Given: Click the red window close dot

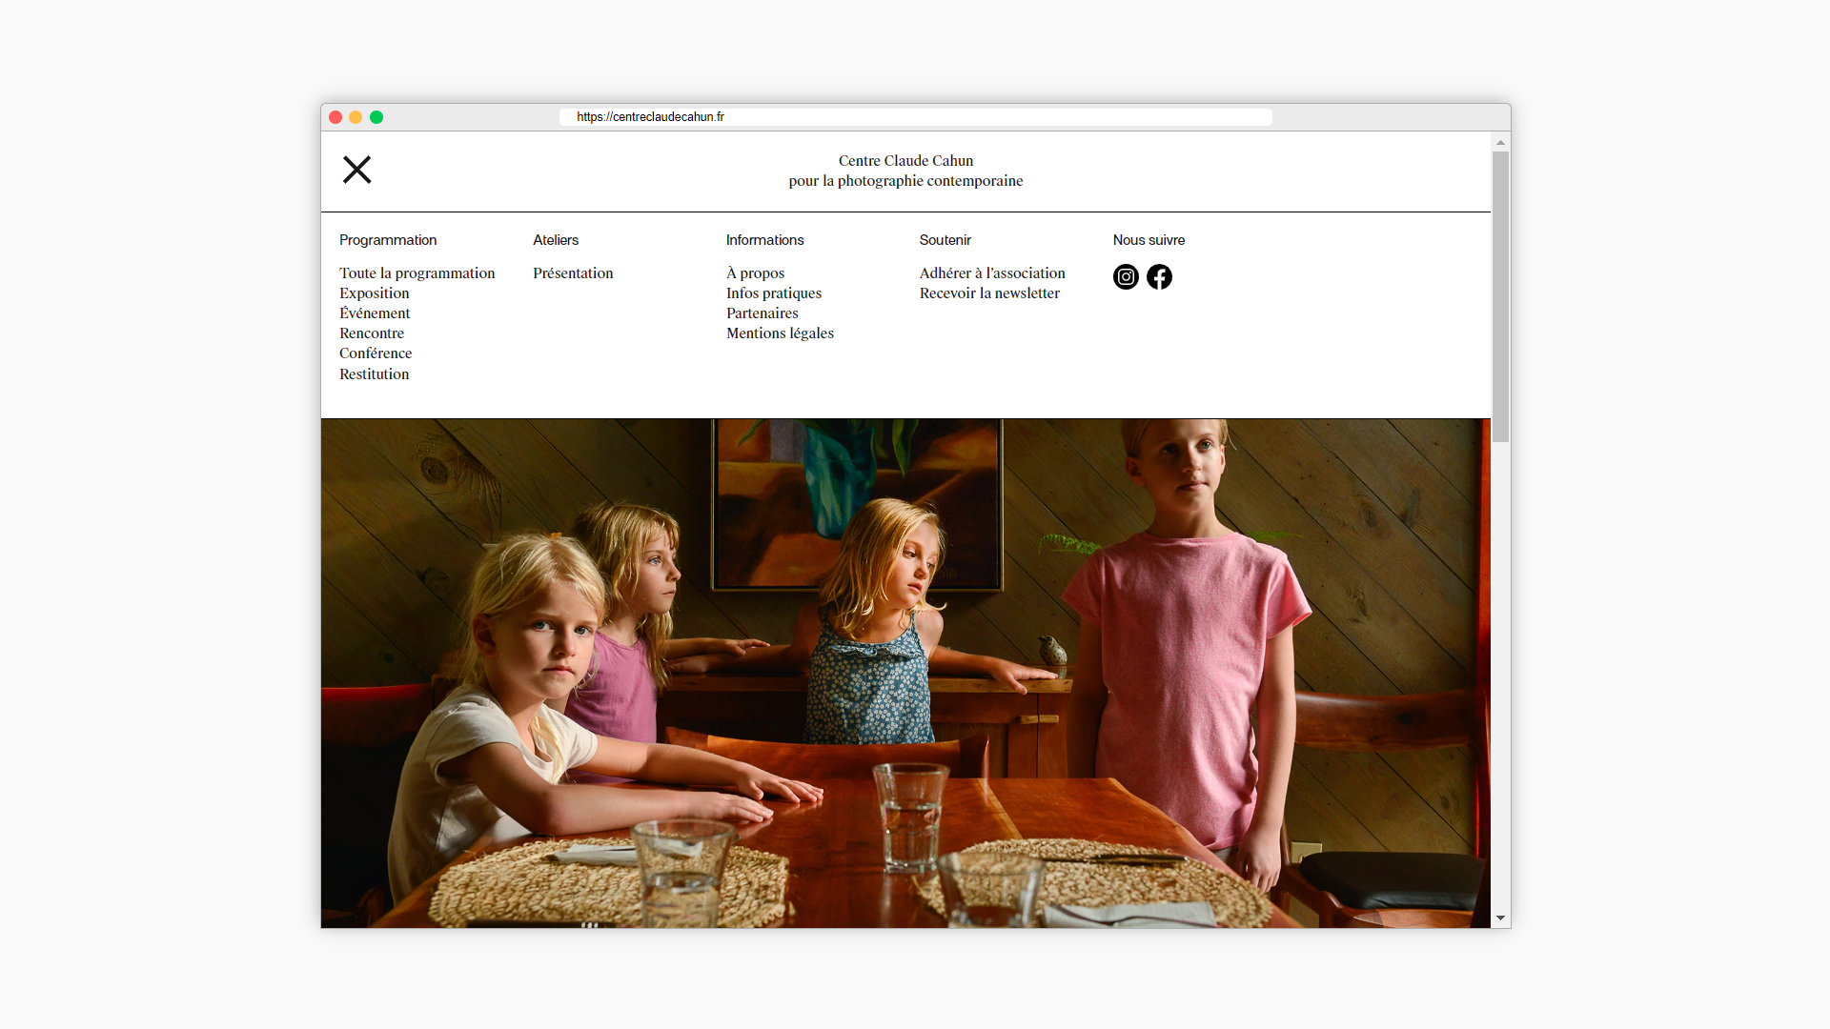Looking at the screenshot, I should click(335, 117).
